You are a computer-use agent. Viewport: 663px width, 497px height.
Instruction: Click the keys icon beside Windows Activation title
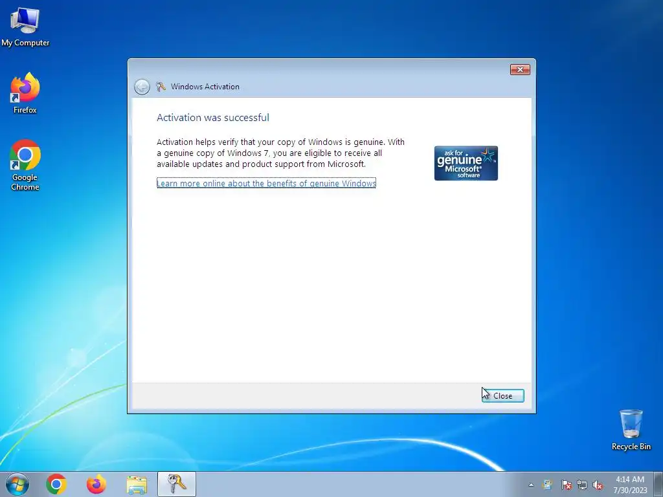(161, 87)
